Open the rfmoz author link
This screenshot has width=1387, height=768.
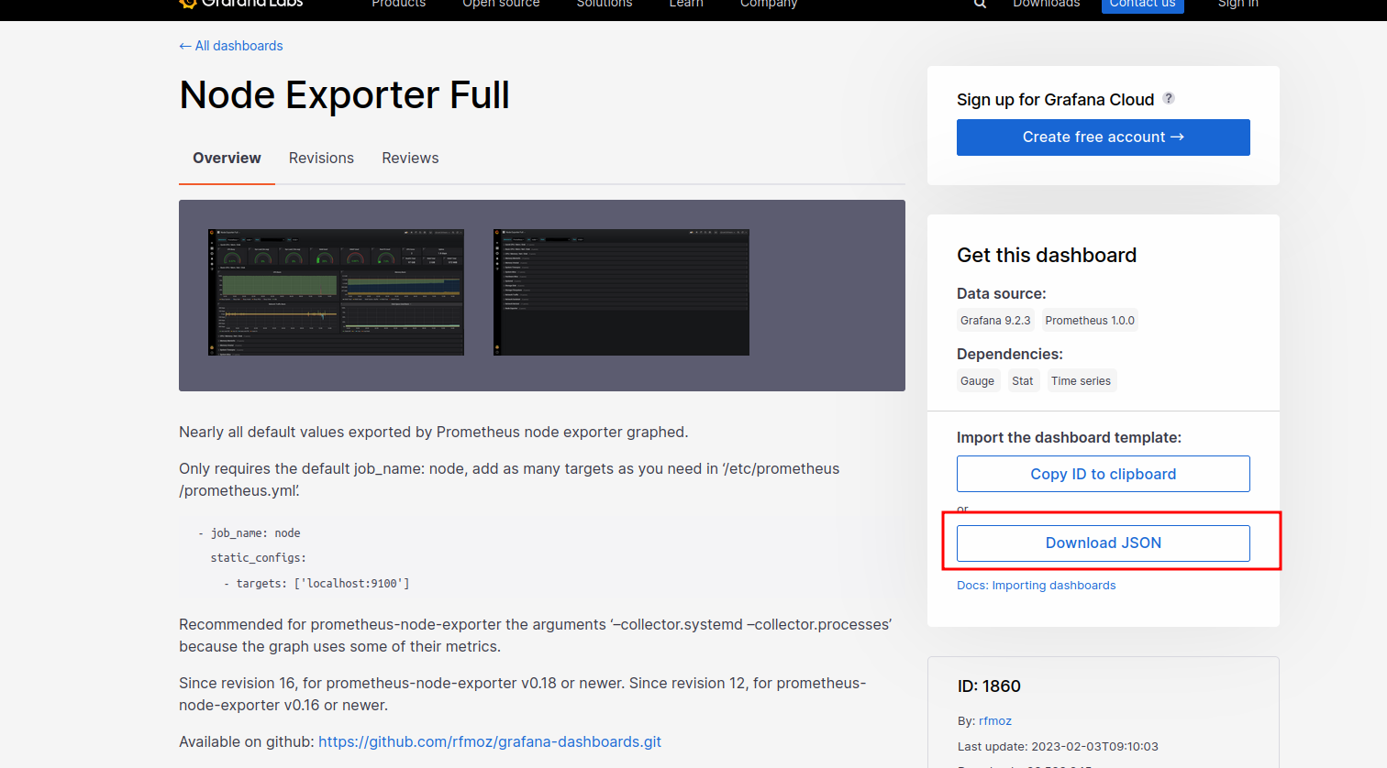click(995, 721)
